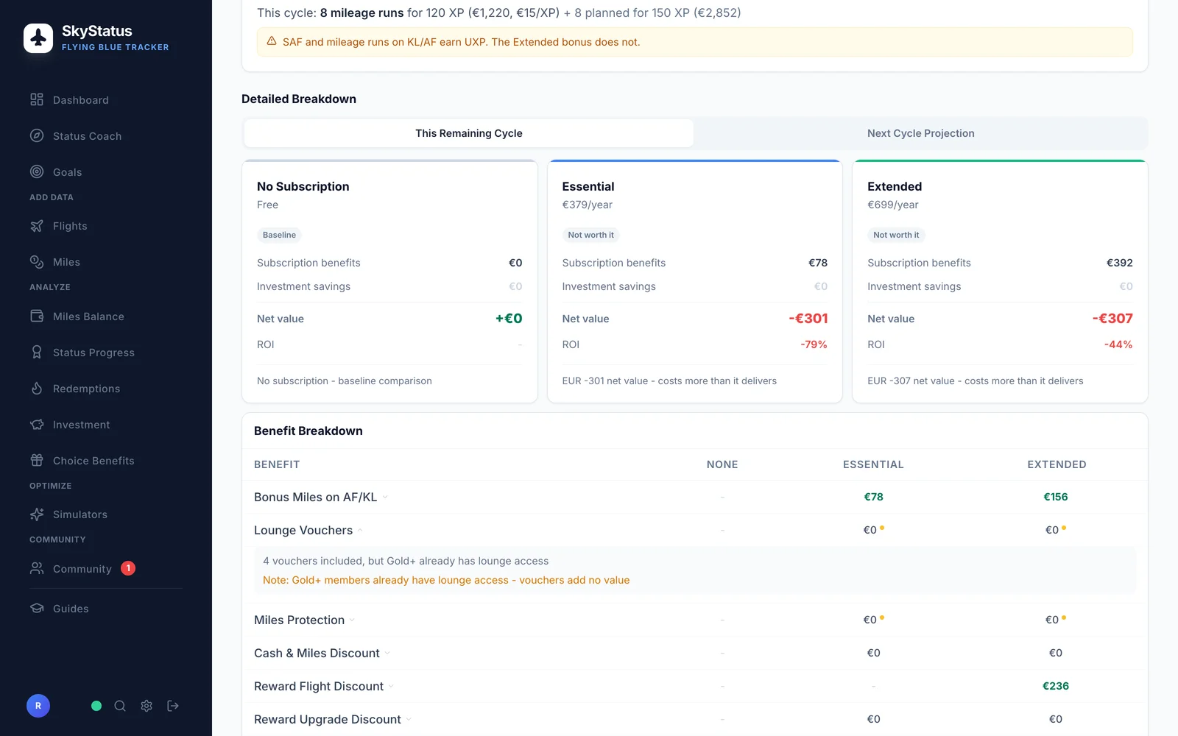This screenshot has height=736, width=1178.
Task: Click the Community sidebar label
Action: click(82, 569)
